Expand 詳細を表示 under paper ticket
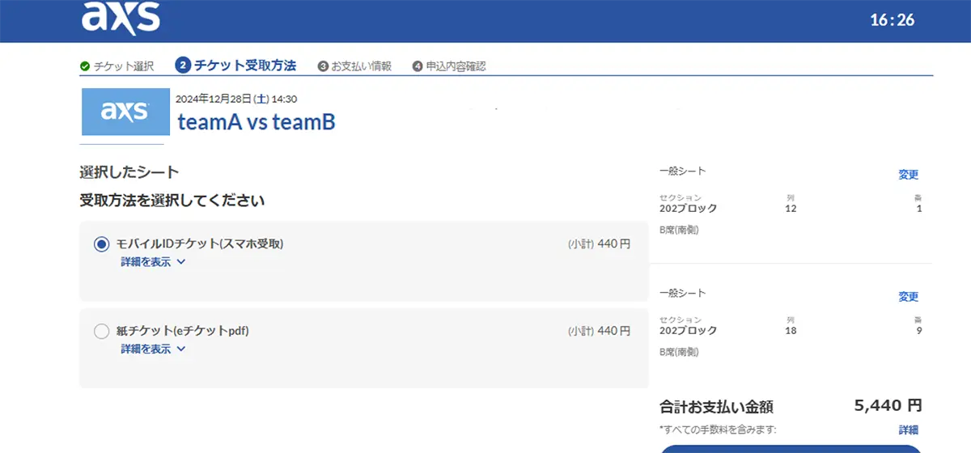The width and height of the screenshot is (971, 453). pos(153,349)
